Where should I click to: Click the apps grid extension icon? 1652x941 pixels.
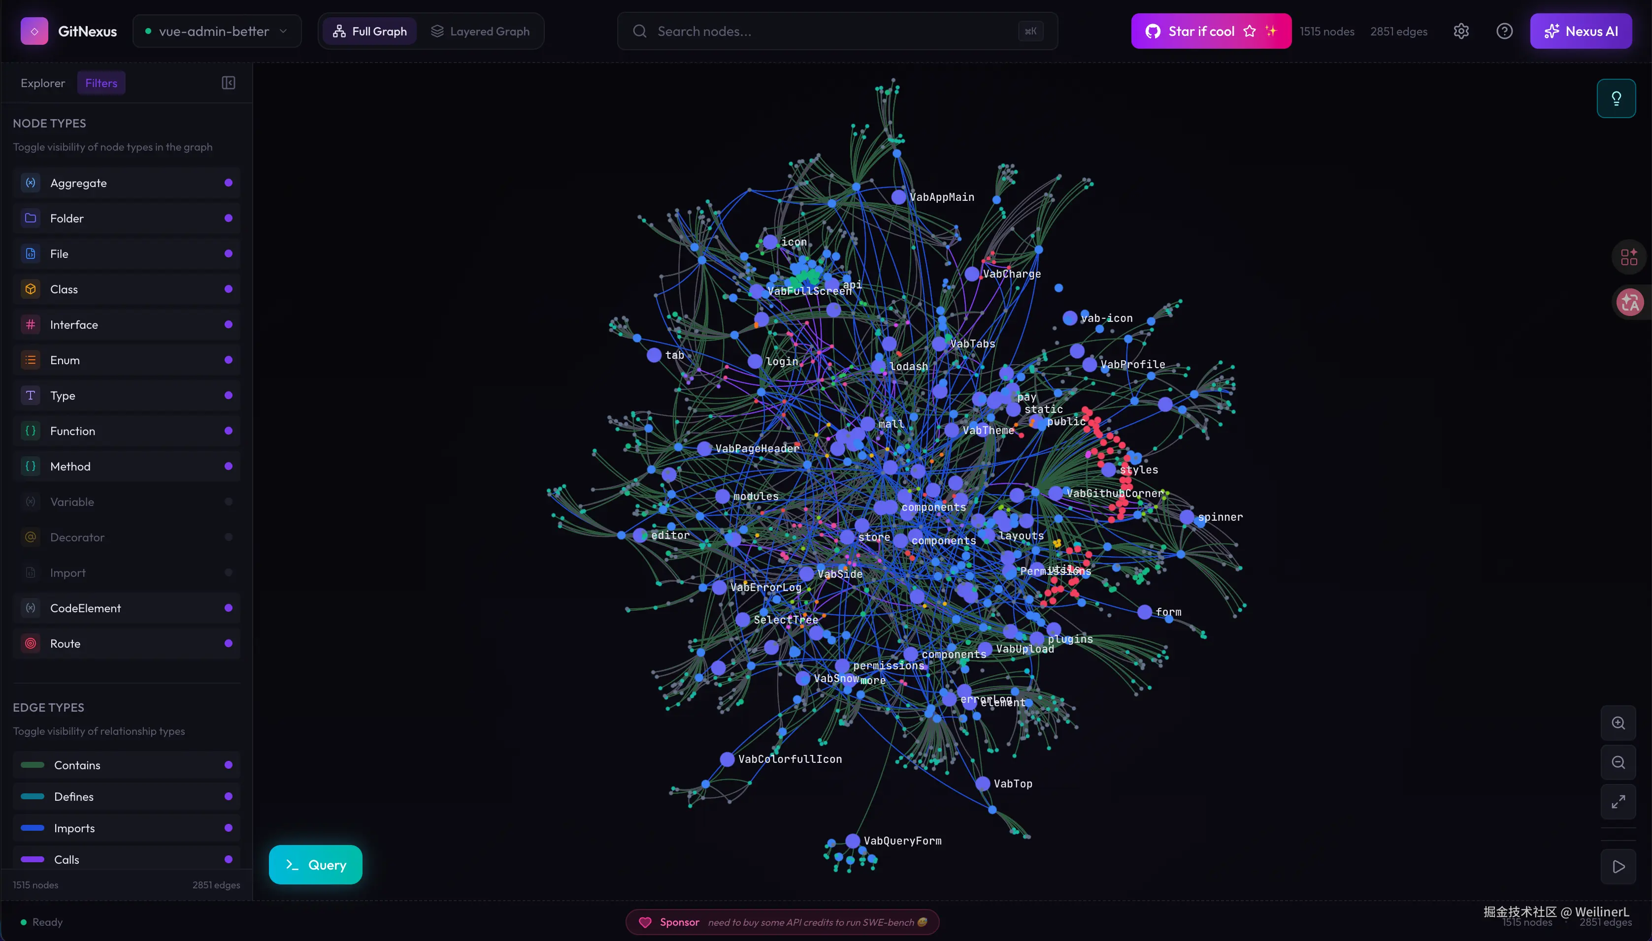pyautogui.click(x=1629, y=257)
